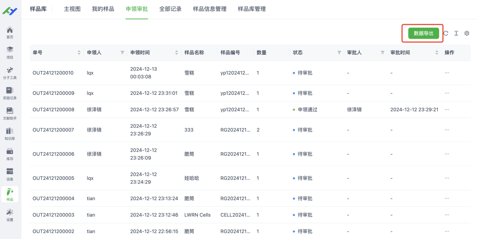Click sample name 娃哈哈
The width and height of the screenshot is (477, 239).
coord(192,178)
